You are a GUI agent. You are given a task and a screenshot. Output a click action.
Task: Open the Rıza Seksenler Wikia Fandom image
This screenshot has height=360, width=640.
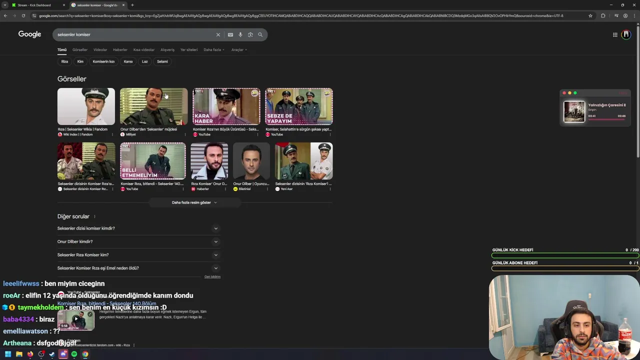click(x=86, y=106)
